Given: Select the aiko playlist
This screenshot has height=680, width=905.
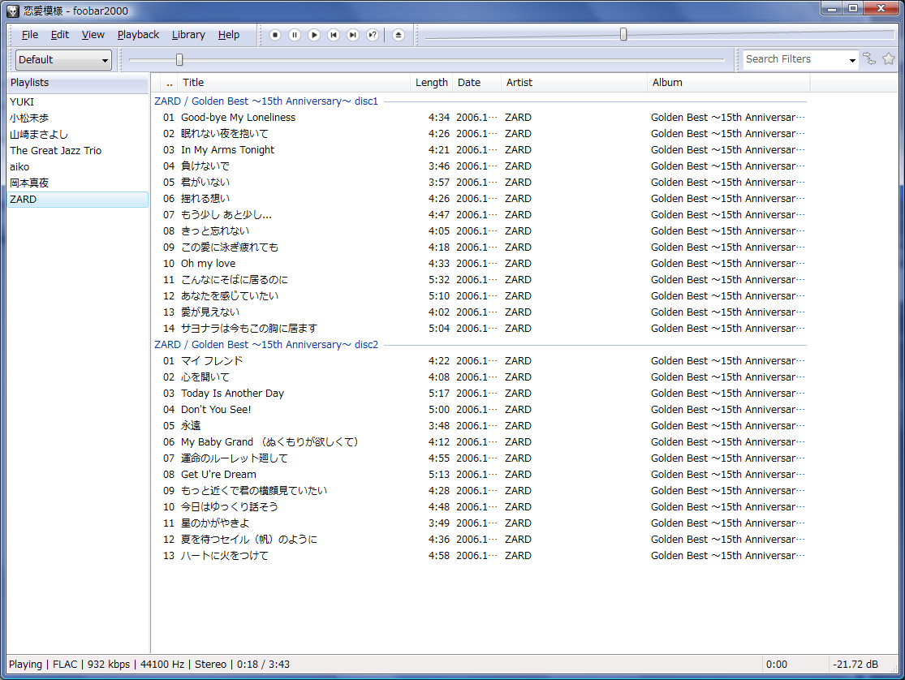Looking at the screenshot, I should 19,166.
